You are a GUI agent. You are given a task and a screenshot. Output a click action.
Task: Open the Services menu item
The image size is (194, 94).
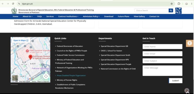(x=50, y=17)
